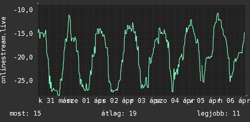This screenshot has width=250, height=122.
Task: Click the green arrow atop the y-axis
Action: 38,3
